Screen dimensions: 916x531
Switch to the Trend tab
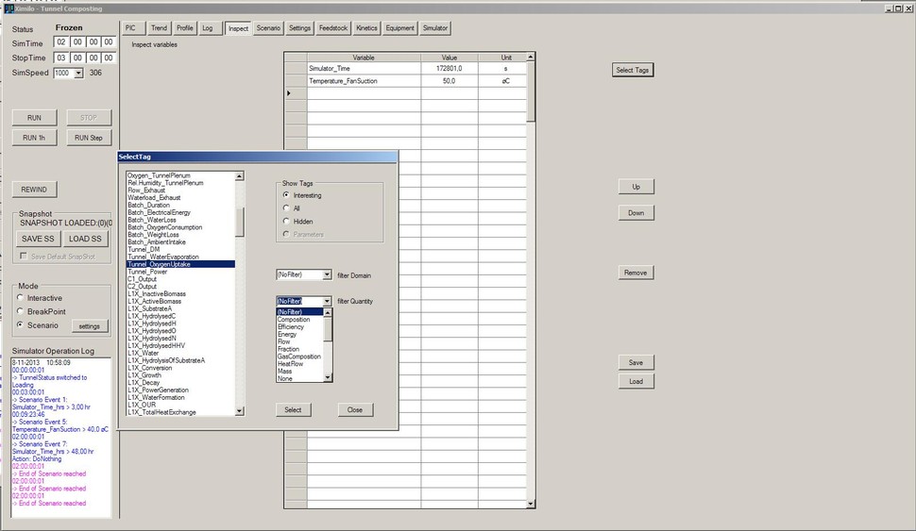click(x=159, y=28)
